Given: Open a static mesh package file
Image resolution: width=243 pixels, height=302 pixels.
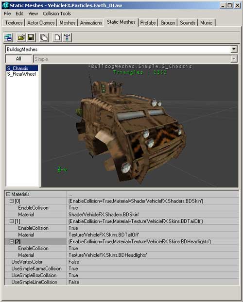Looking at the screenshot, I should [21, 37].
